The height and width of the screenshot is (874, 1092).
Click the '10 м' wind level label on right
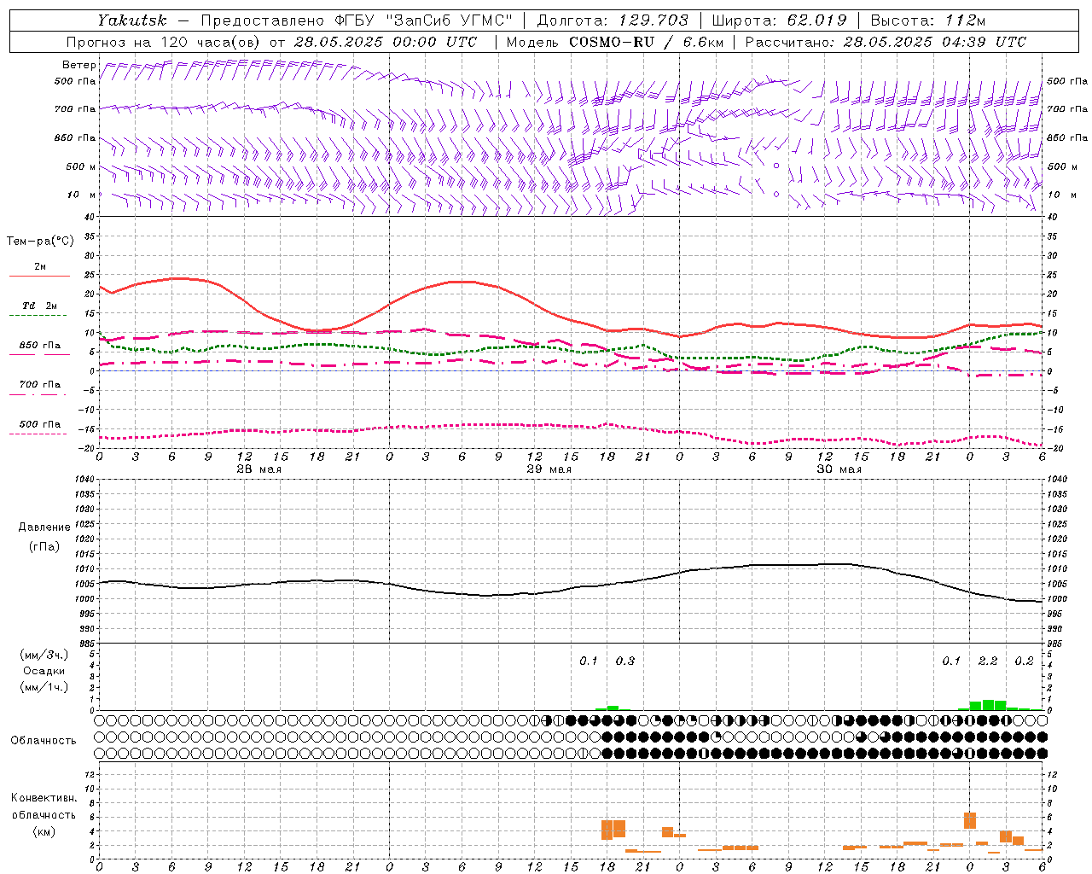[x=1061, y=195]
